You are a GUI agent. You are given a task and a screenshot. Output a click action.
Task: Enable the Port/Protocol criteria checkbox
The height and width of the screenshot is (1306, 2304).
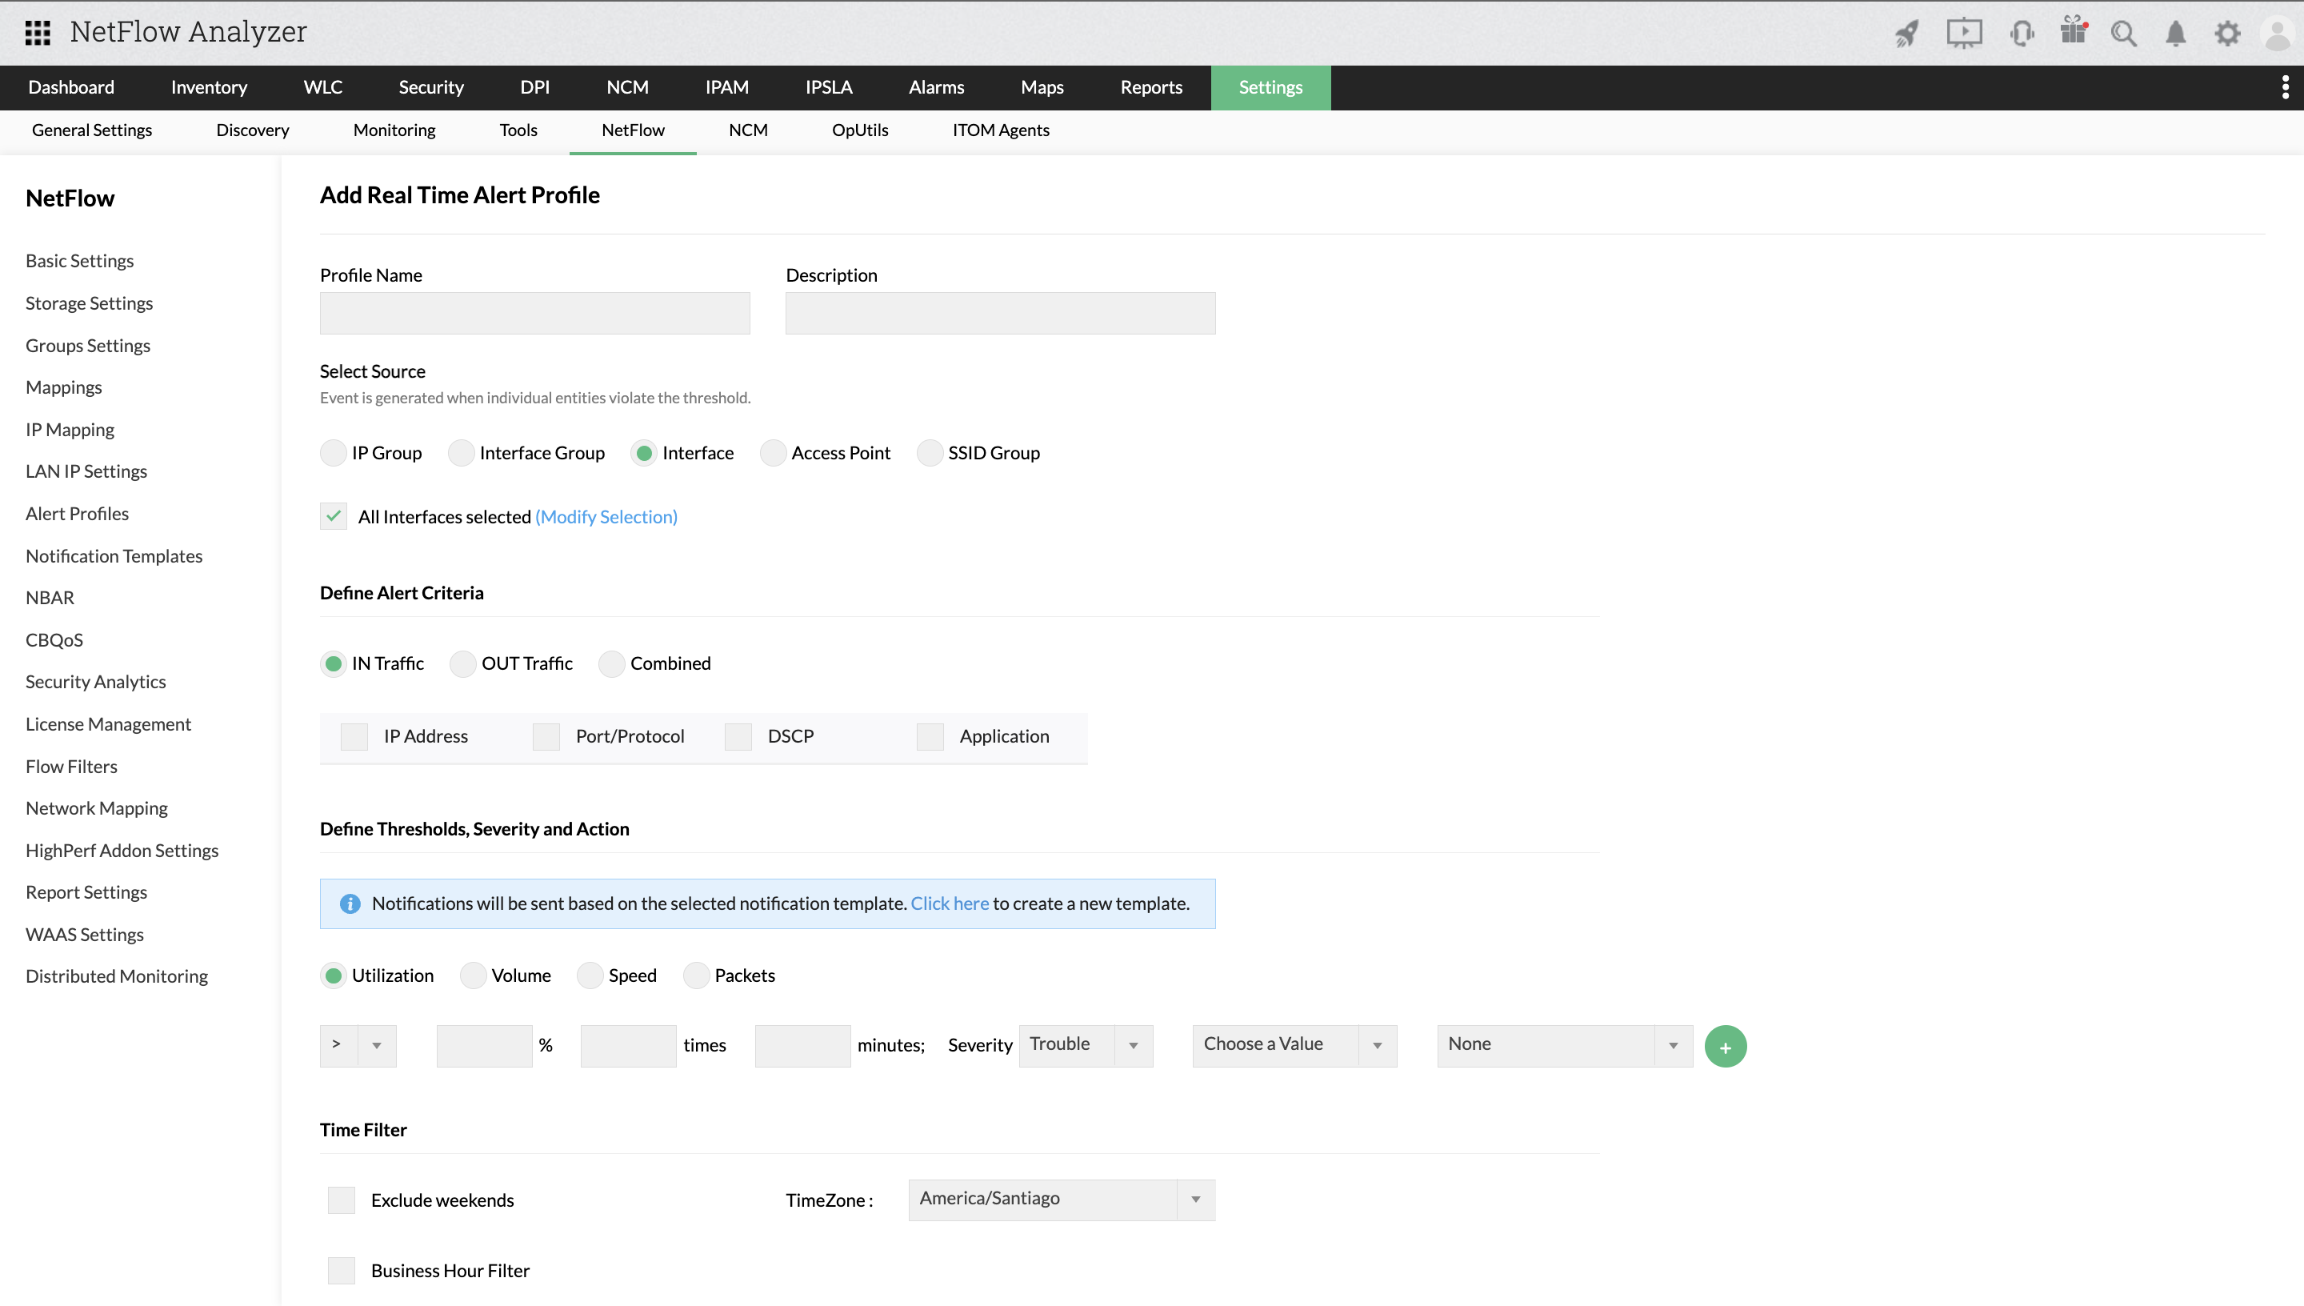546,736
